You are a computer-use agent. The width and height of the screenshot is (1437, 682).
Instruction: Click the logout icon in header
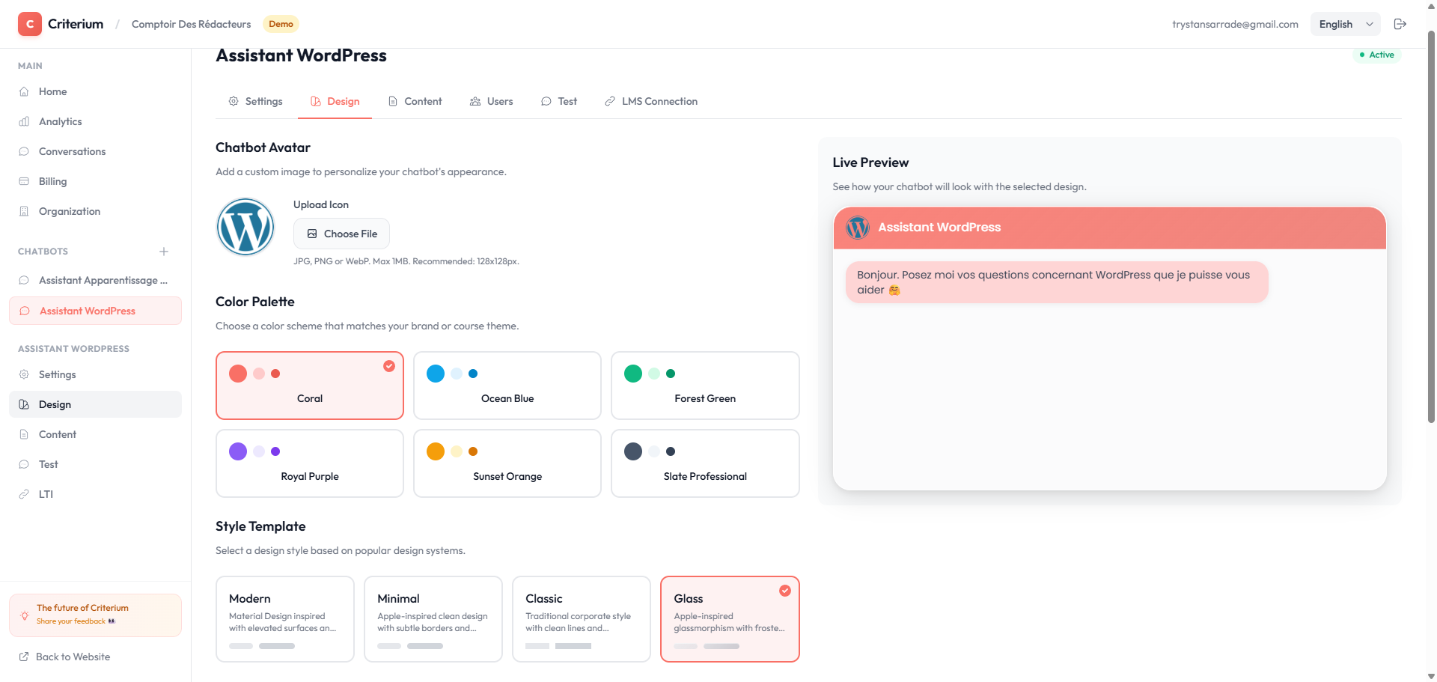coord(1400,24)
